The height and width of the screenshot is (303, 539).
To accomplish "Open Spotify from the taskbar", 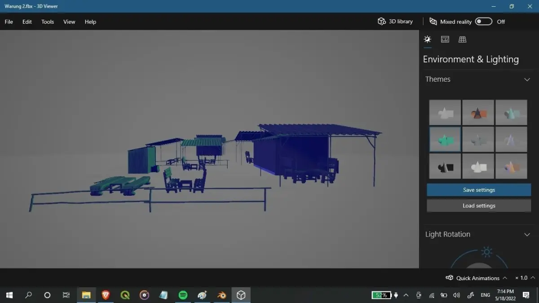I will point(183,295).
